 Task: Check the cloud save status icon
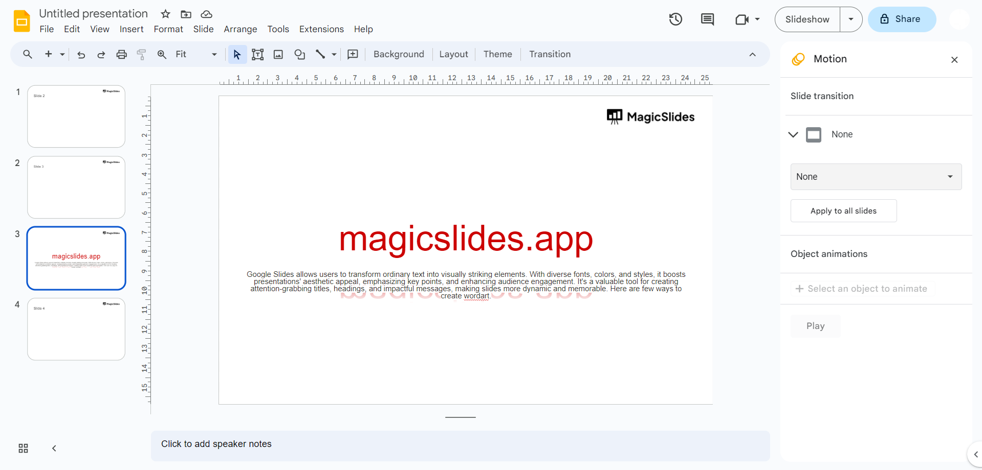(206, 14)
